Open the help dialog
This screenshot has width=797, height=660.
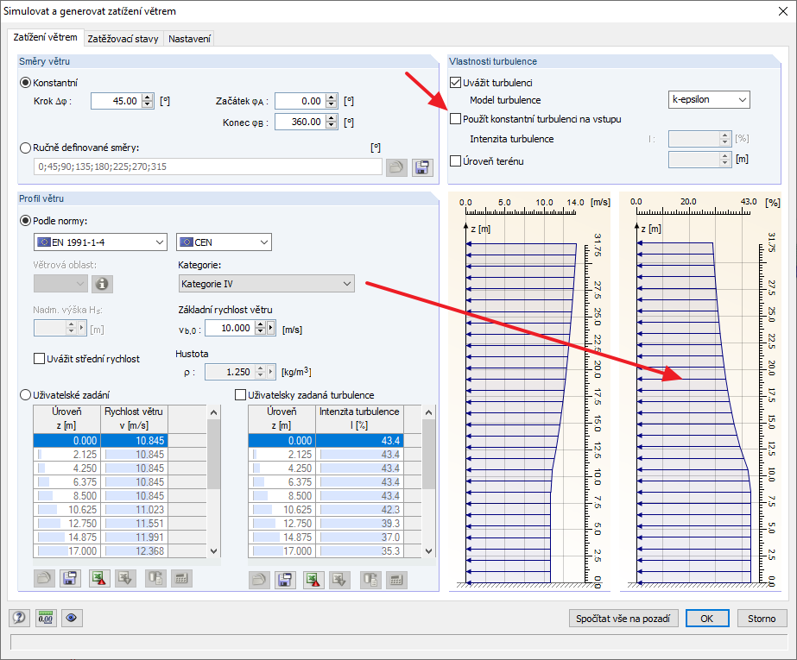pos(18,618)
